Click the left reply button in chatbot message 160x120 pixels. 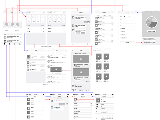click(78, 33)
